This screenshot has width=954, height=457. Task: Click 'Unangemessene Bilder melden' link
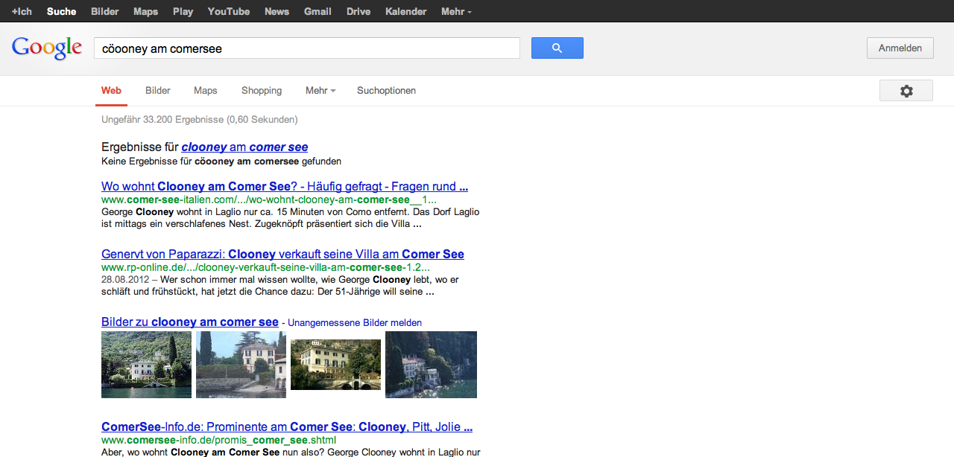pyautogui.click(x=354, y=323)
